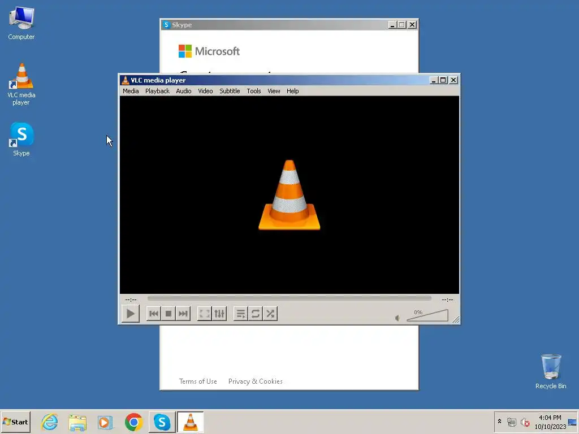The width and height of the screenshot is (579, 434).
Task: Select the VLC media player desktop shortcut
Action: click(x=21, y=84)
